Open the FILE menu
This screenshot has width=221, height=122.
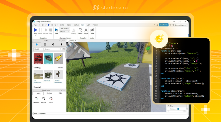coord(35,25)
